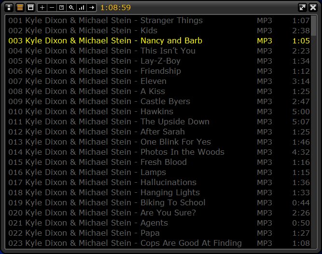The height and width of the screenshot is (254, 322).
Task: Select track 012 After Sarah
Action: 158,132
